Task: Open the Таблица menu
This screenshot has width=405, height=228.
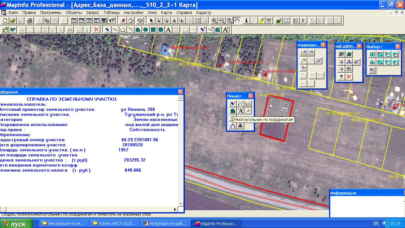Action: [x=111, y=12]
